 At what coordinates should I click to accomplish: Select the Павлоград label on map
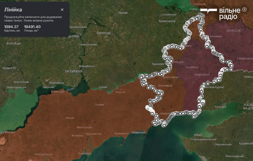(x=103, y=33)
